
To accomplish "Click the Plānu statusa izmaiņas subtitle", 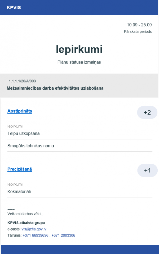I will (79, 63).
